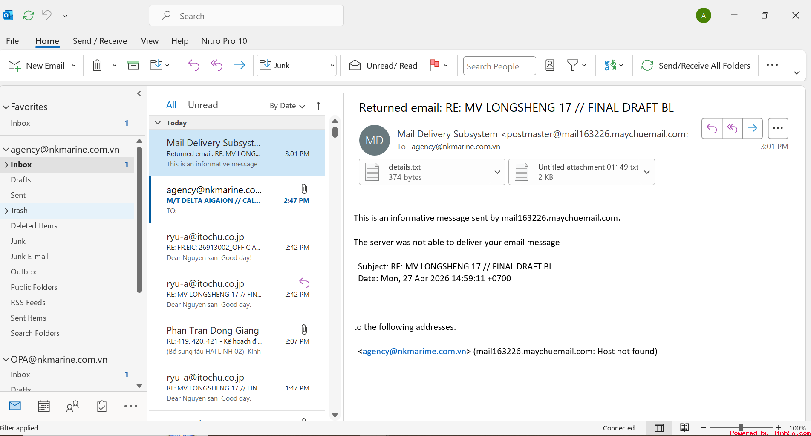Open the Address Book icon
This screenshot has width=811, height=436.
pyautogui.click(x=550, y=65)
